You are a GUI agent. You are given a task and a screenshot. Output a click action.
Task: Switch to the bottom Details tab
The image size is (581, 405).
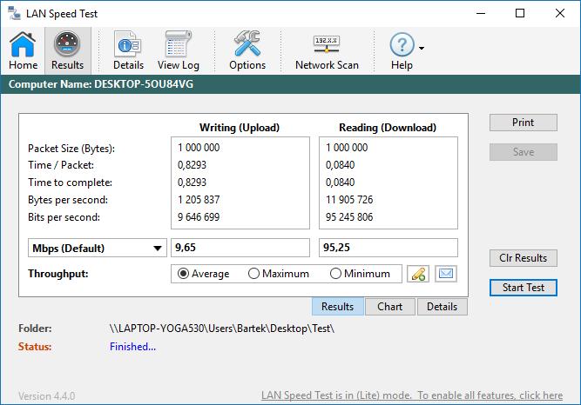coord(442,307)
